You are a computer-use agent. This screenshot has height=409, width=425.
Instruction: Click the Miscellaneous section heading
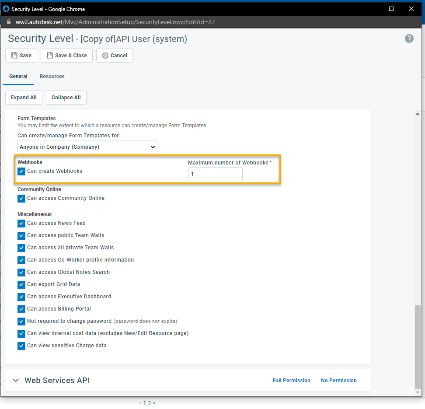pyautogui.click(x=35, y=214)
